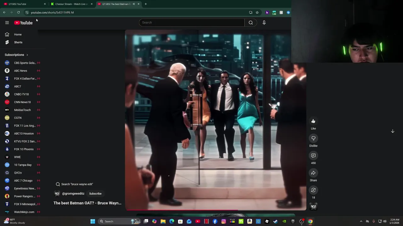Viewport: 403px width, 226px height.
Task: Open the taskbar clock showing 2:24 AM
Action: [394, 221]
